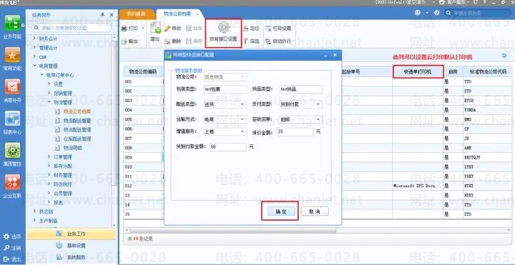This screenshot has width=515, height=265.
Task: Open the 业务导航 sidebar icon
Action: click(12, 23)
